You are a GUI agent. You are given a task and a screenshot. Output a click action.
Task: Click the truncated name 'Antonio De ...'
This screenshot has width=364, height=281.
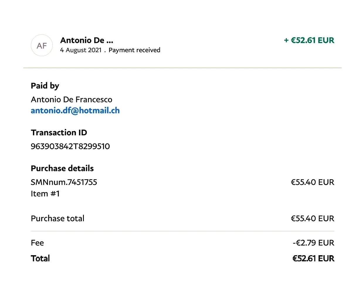coord(87,40)
